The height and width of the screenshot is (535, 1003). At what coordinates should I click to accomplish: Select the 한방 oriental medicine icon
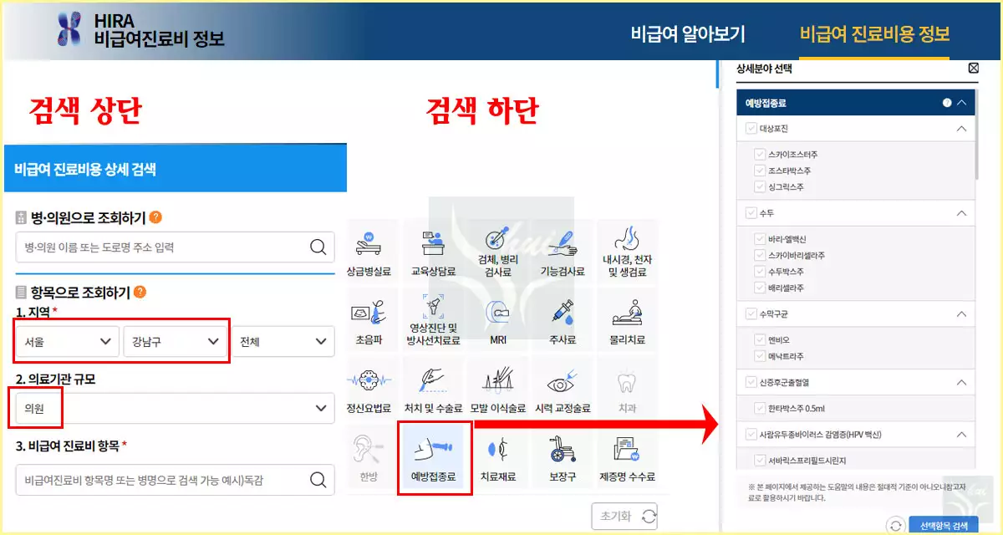pyautogui.click(x=371, y=456)
